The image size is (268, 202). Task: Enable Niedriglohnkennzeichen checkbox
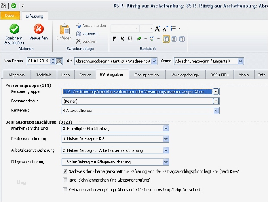(x=65, y=180)
